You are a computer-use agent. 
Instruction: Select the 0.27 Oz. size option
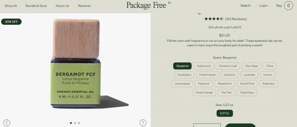(x=225, y=113)
